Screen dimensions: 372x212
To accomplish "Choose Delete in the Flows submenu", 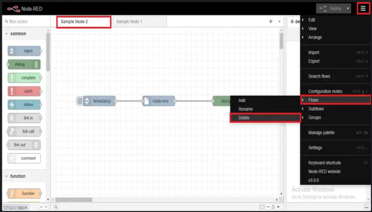I will pyautogui.click(x=266, y=118).
